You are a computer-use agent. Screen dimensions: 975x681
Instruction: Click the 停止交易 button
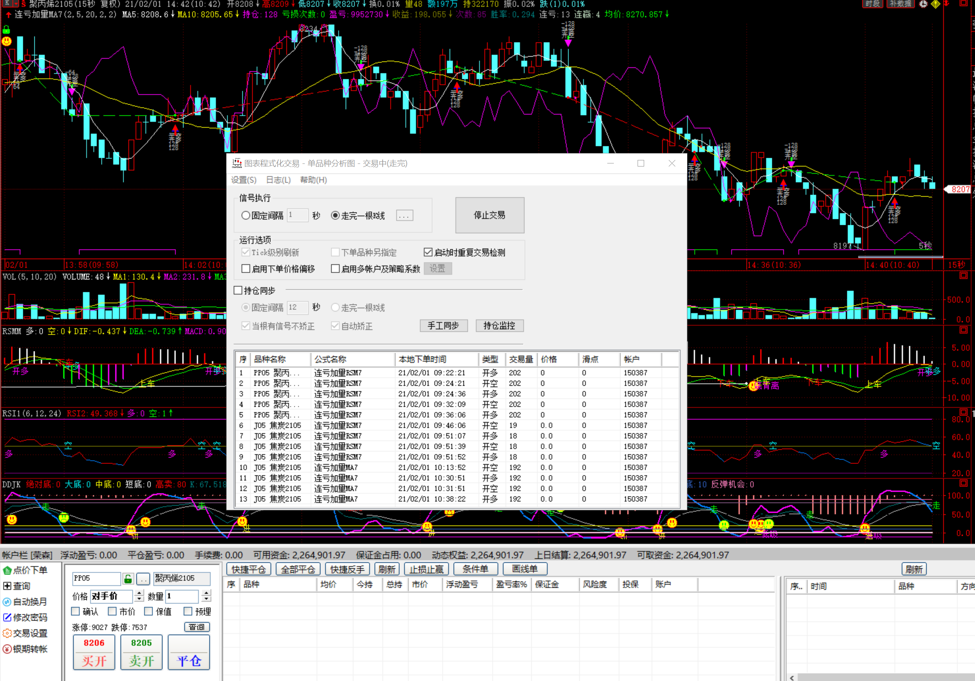[490, 215]
